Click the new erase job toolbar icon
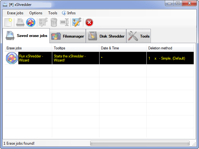 (8, 22)
